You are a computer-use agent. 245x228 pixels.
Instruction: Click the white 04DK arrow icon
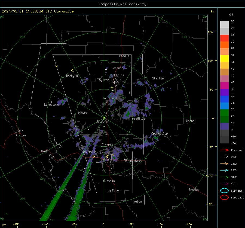[224, 157]
